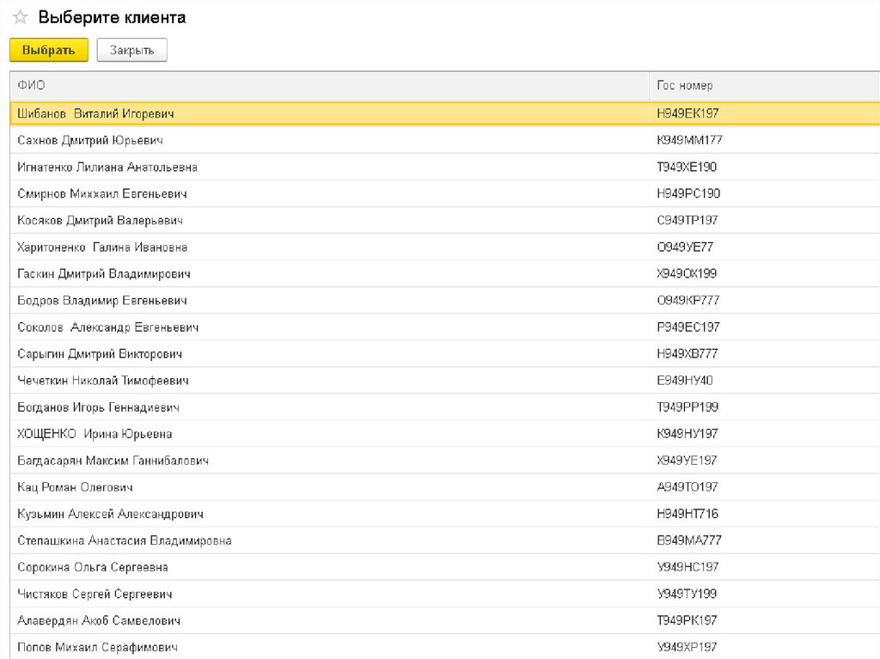The image size is (880, 659).
Task: Select client Шибанов Виталий Игоревич
Action: click(x=96, y=113)
